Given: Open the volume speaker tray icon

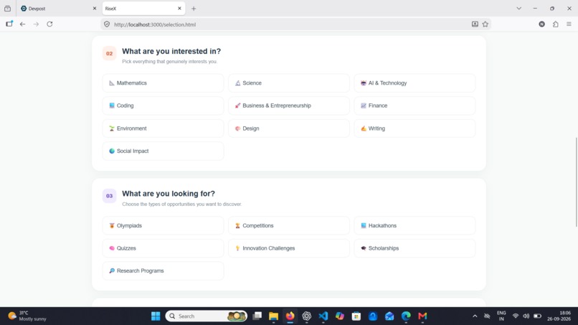Looking at the screenshot, I should pos(526,316).
